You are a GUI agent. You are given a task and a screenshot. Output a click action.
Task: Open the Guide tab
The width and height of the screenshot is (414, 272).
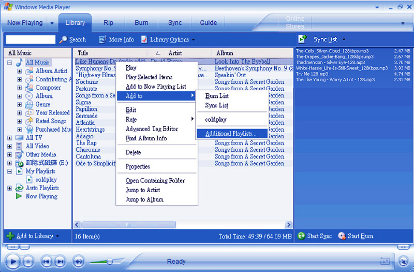point(209,23)
